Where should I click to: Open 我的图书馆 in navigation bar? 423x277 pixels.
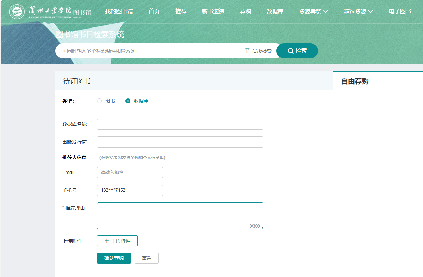point(119,11)
